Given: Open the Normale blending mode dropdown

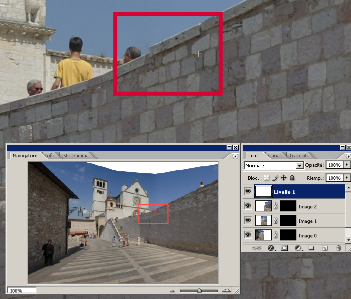Looking at the screenshot, I should click(x=299, y=165).
